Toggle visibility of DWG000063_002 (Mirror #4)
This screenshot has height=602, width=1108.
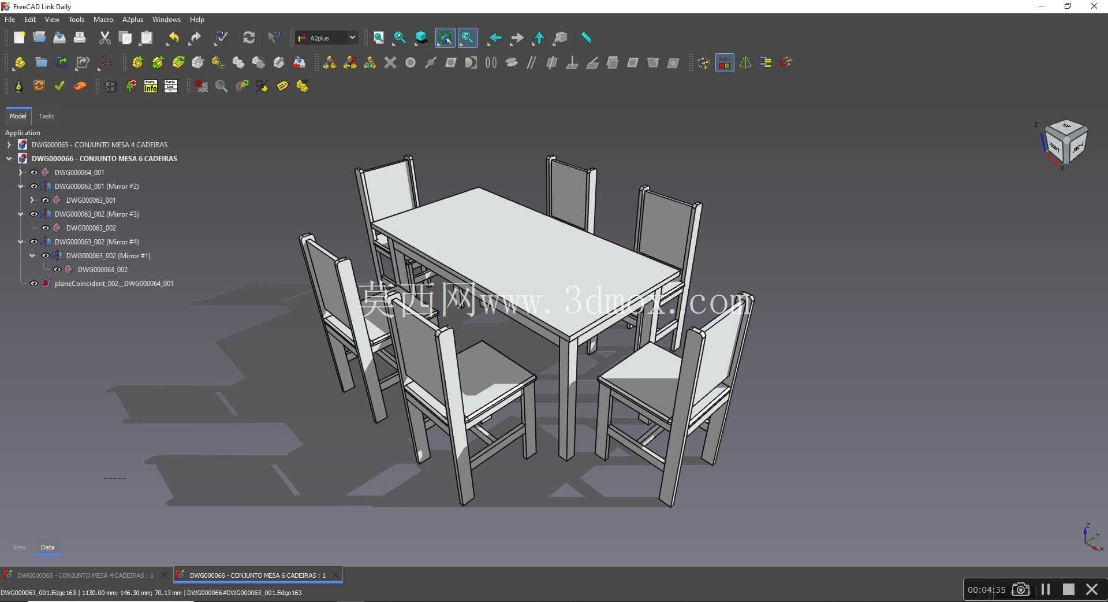click(x=34, y=241)
